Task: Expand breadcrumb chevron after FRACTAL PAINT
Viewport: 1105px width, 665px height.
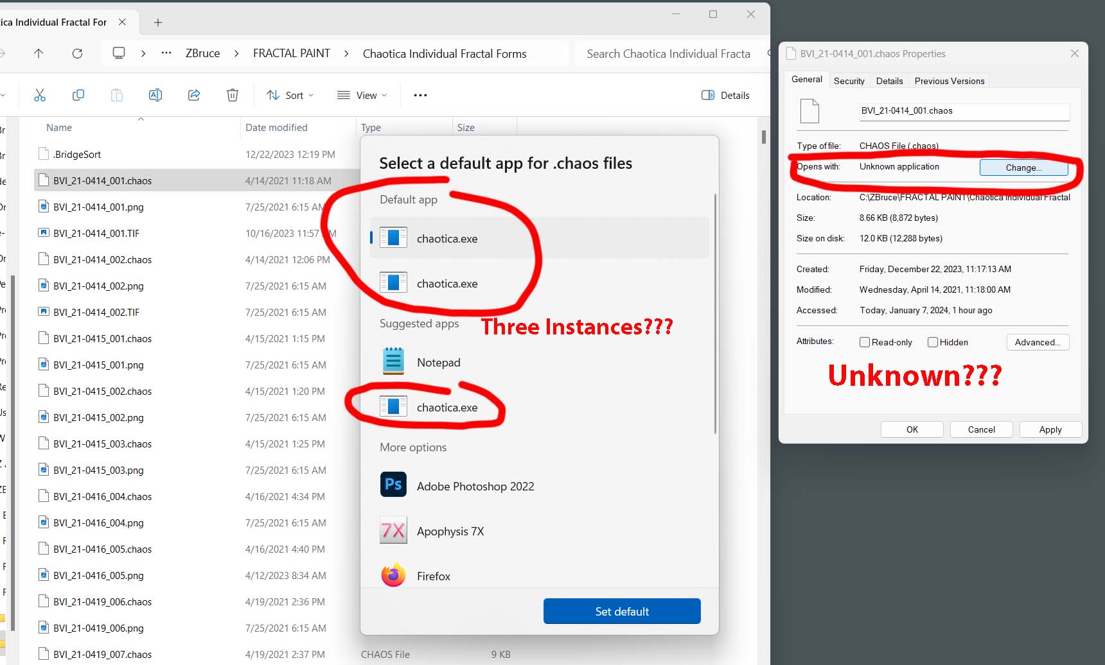Action: (346, 53)
